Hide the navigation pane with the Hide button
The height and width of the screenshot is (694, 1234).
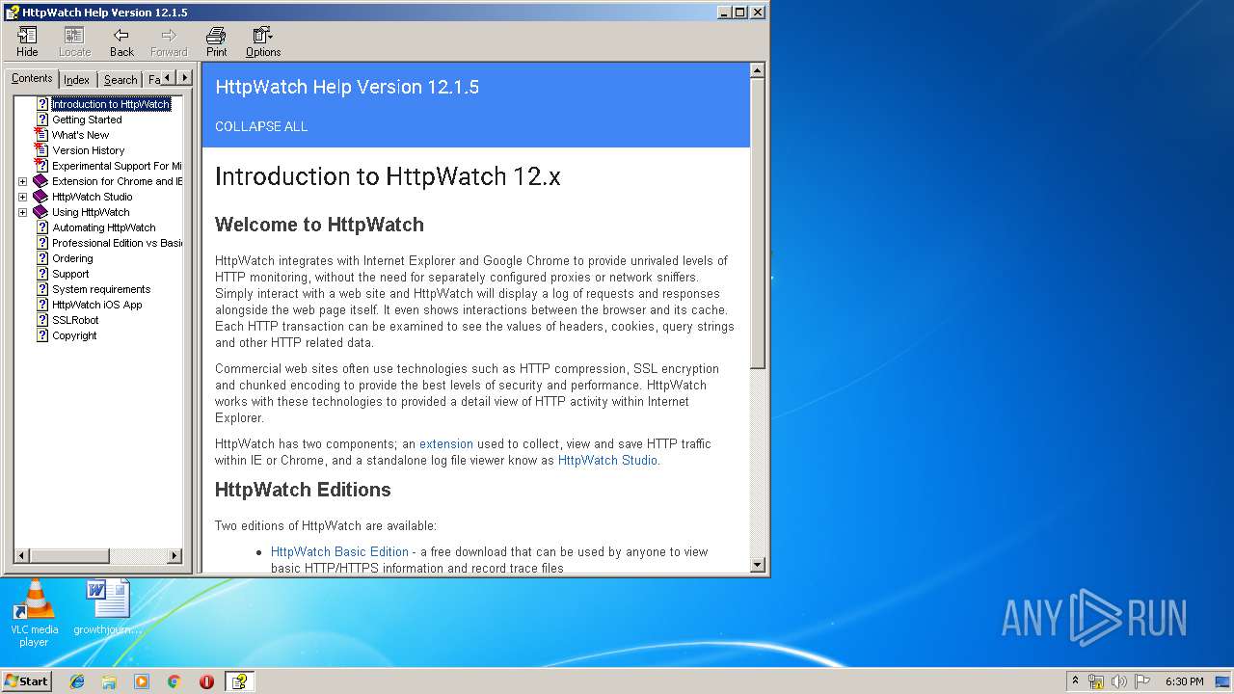[x=27, y=41]
